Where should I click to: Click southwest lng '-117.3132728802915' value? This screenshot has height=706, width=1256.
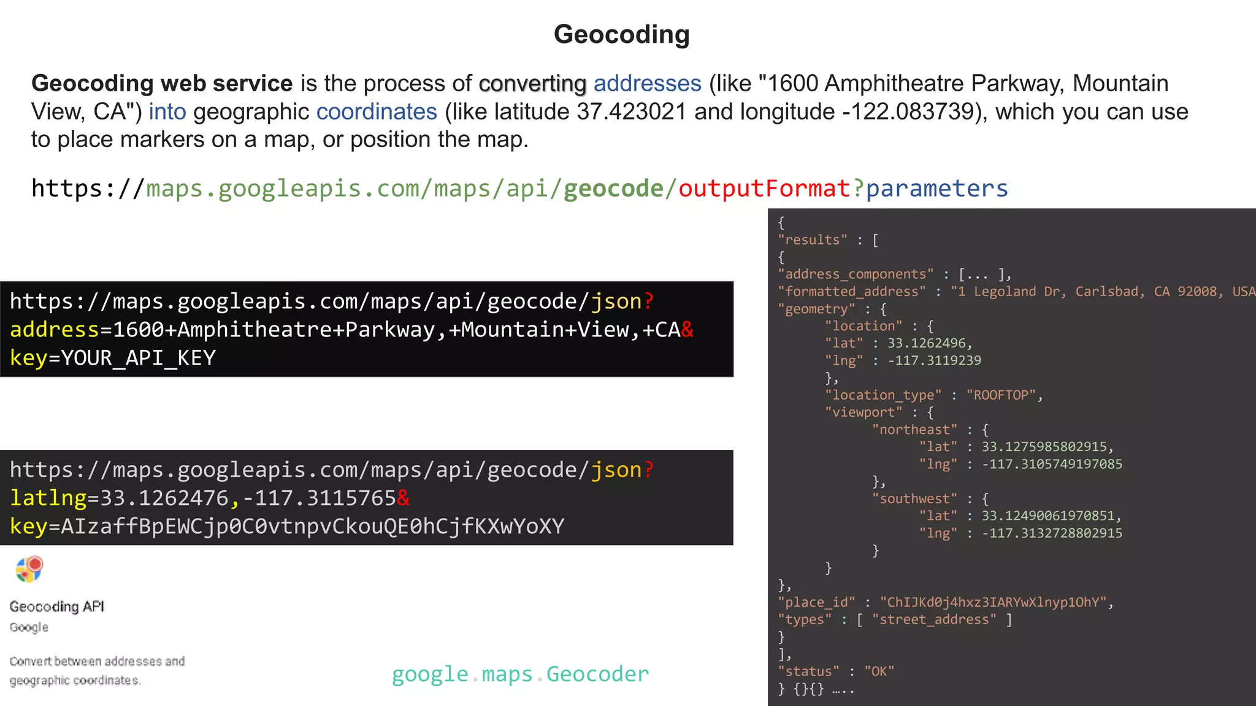coord(1052,533)
